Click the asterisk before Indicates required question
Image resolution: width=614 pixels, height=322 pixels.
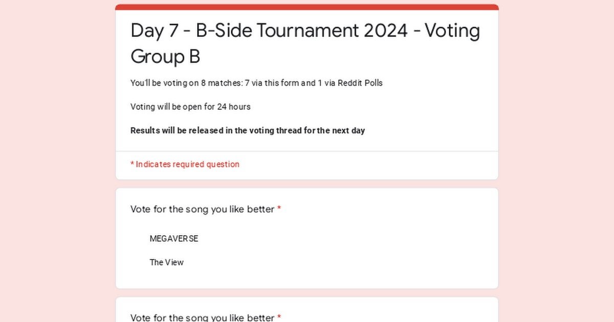pos(132,164)
